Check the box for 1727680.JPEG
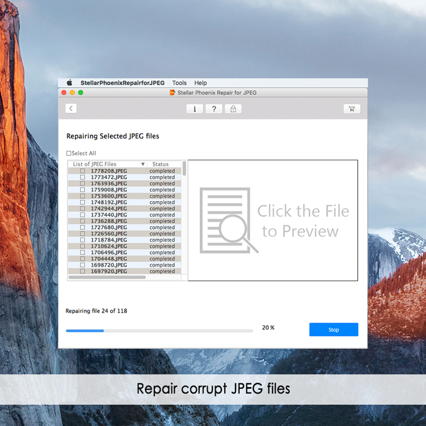Viewport: 426px width, 426px height. tap(83, 227)
